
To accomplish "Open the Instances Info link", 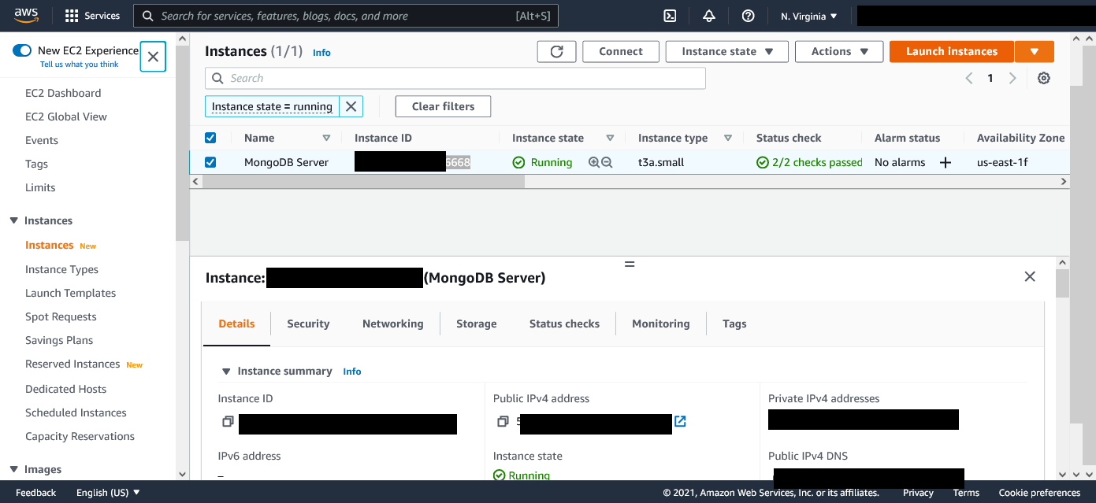I will (321, 53).
